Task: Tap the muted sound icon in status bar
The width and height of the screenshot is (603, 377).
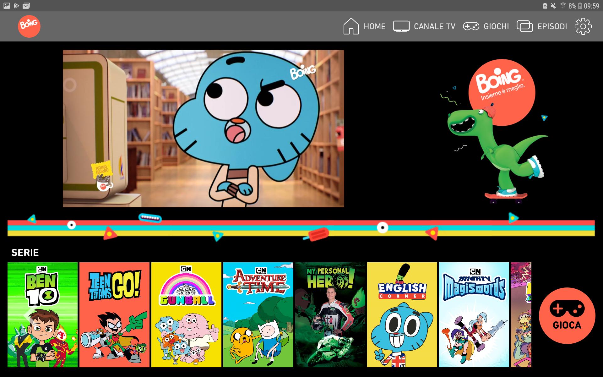Action: (x=553, y=6)
